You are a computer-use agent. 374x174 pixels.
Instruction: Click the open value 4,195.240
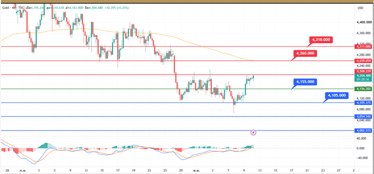pos(37,8)
